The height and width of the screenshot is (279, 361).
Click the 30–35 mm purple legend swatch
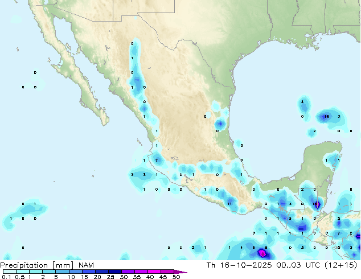(x=128, y=272)
